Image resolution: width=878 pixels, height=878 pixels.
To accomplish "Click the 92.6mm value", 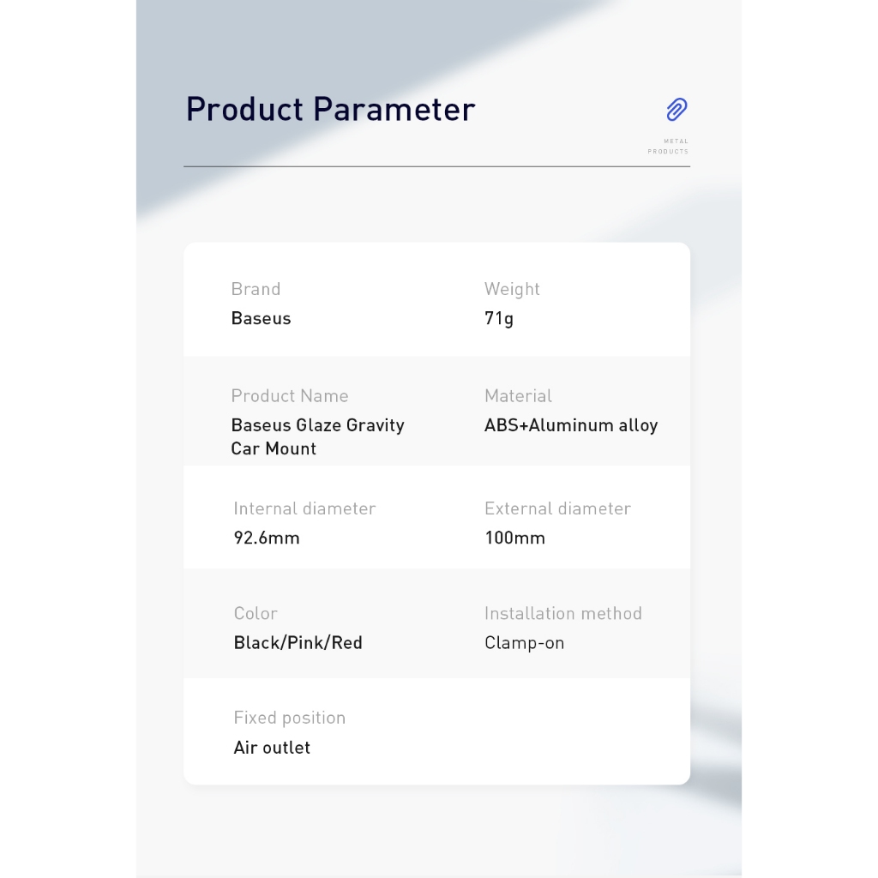I will click(267, 538).
